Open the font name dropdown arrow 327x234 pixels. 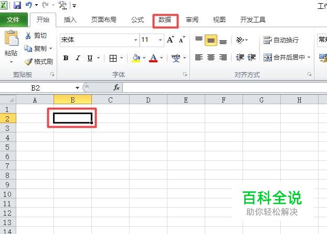point(135,40)
